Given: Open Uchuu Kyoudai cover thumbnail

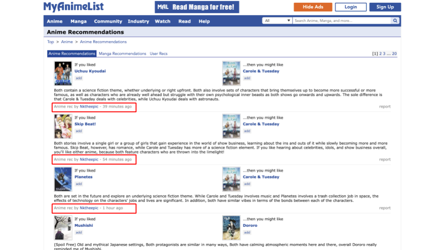Looking at the screenshot, I should tap(63, 74).
